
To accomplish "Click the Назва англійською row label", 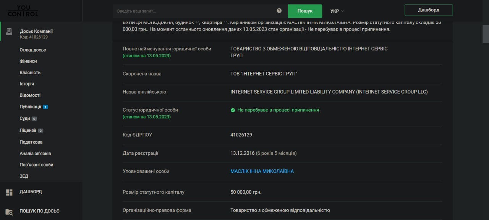I will [x=144, y=92].
